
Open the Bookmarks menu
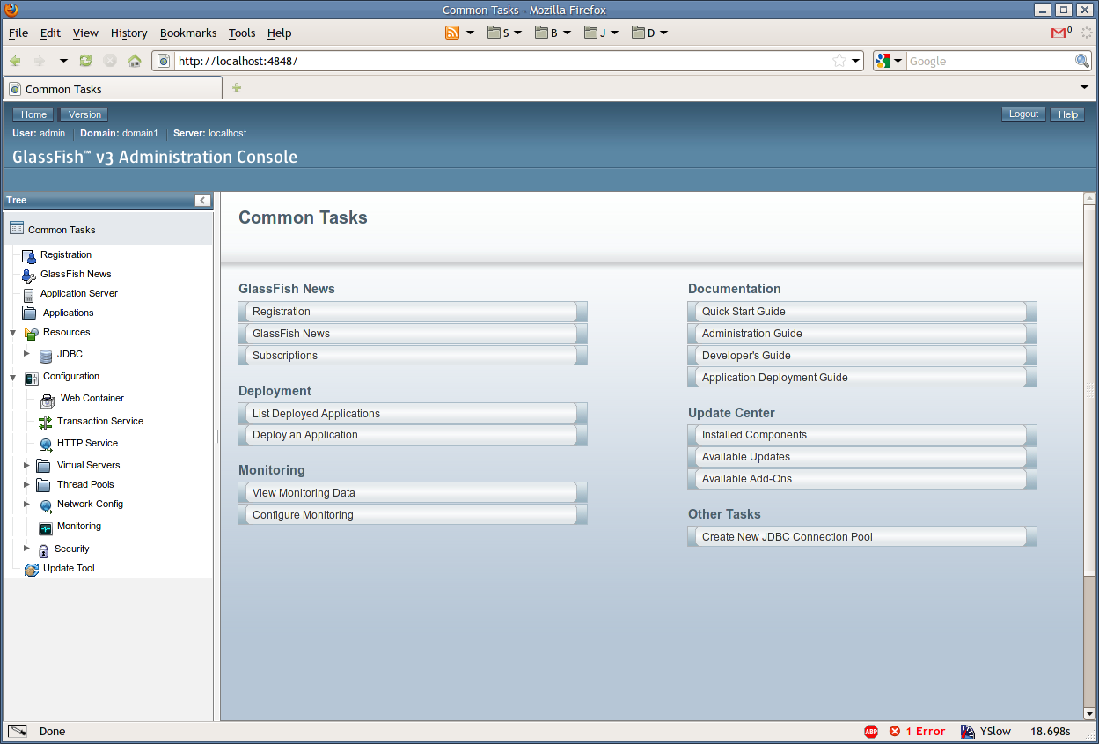coord(187,33)
